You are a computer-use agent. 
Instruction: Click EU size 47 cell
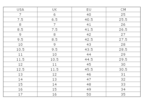point(89,79)
